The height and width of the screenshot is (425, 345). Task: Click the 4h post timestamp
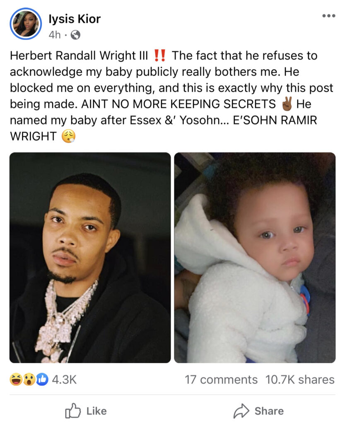pyautogui.click(x=55, y=35)
